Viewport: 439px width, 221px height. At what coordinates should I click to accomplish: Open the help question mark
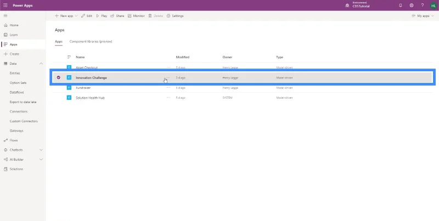(423, 5)
